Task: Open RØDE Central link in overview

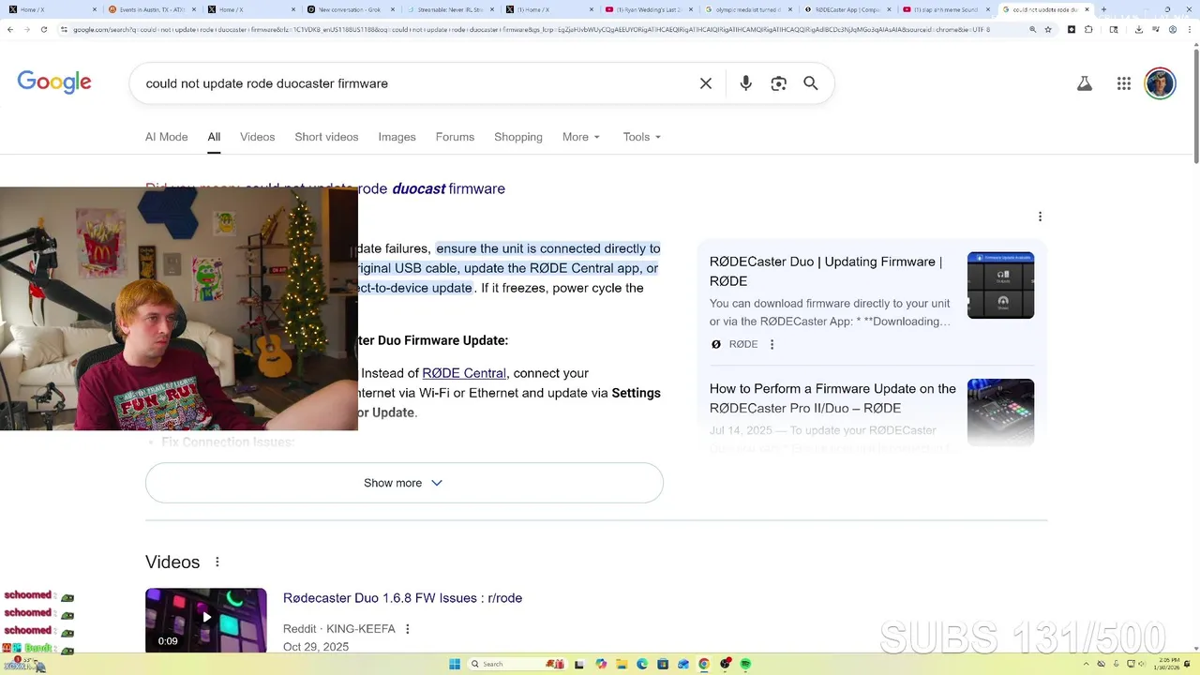Action: (x=464, y=373)
